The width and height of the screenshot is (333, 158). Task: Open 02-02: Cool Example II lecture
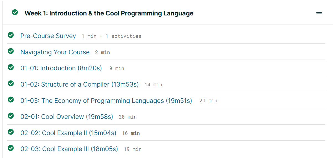coord(68,133)
